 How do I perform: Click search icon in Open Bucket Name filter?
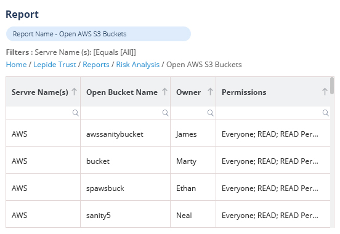[x=166, y=113]
